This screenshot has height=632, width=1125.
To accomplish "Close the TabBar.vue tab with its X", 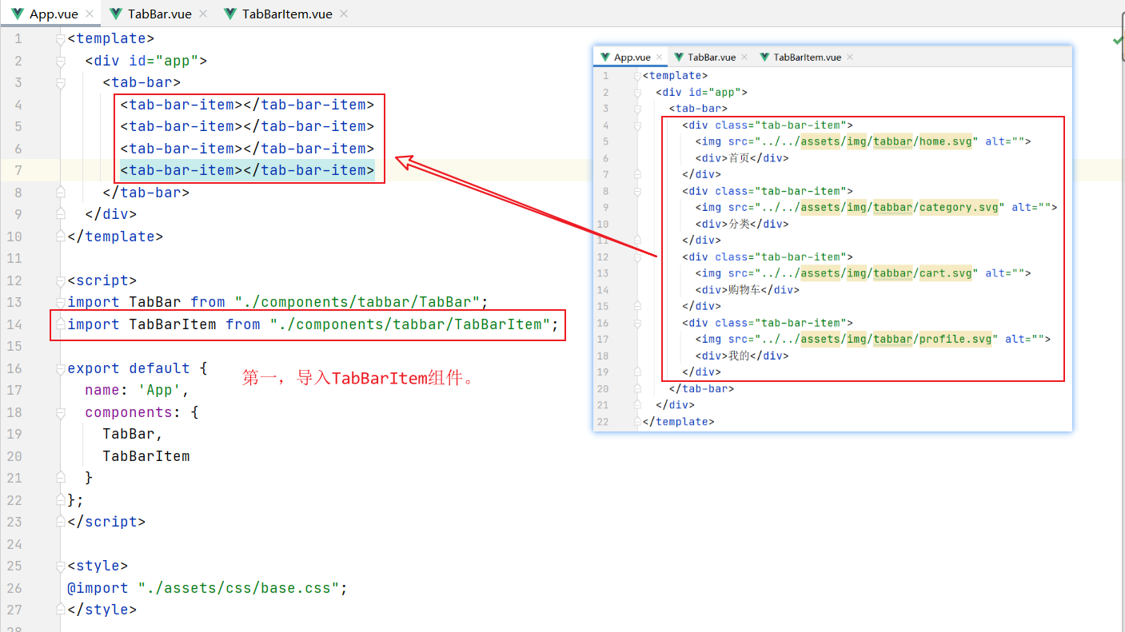I will [203, 14].
